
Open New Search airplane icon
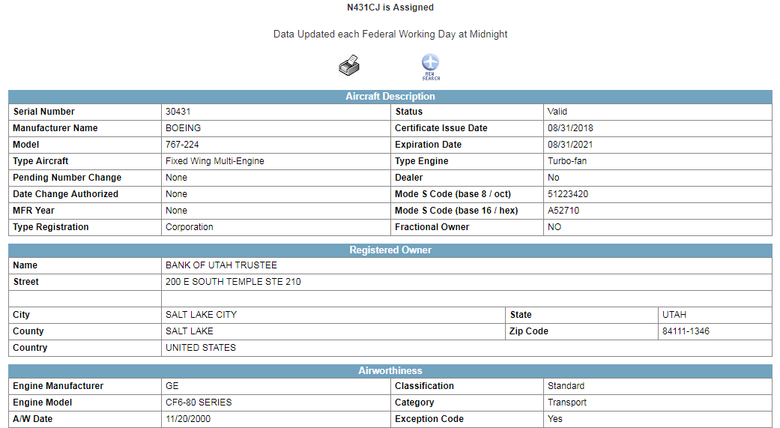pos(430,67)
